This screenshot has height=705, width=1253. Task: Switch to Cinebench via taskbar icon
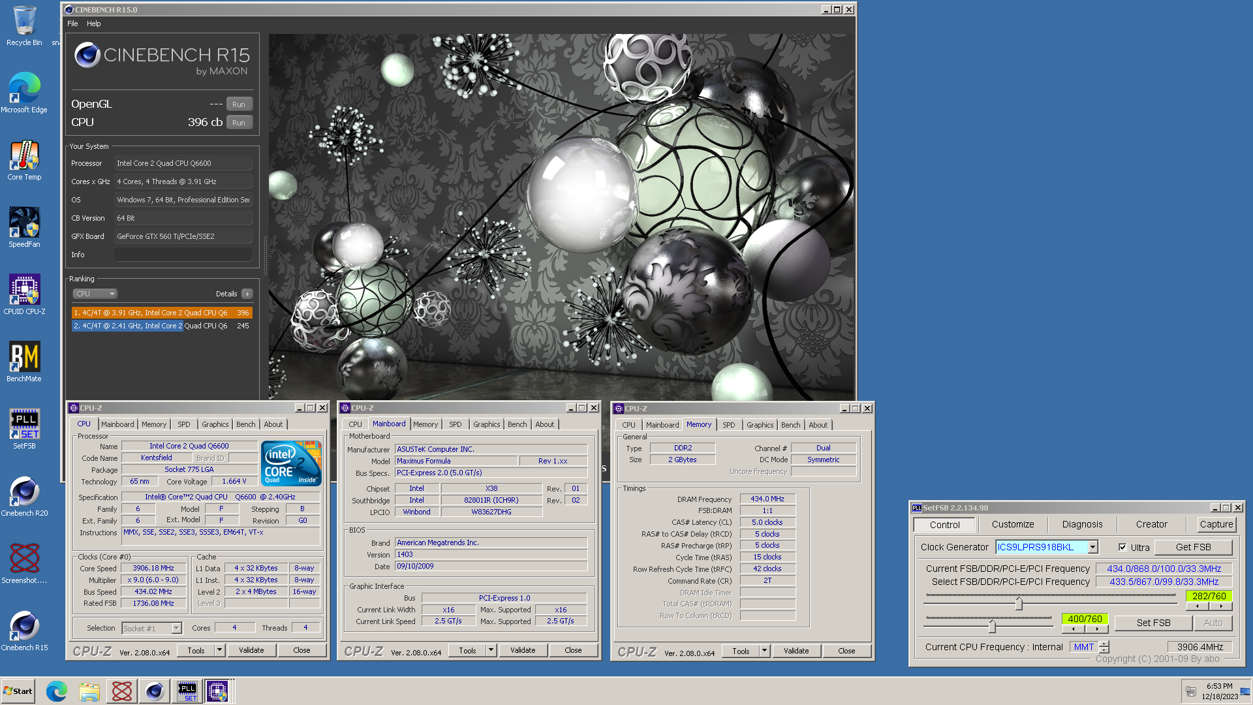155,691
